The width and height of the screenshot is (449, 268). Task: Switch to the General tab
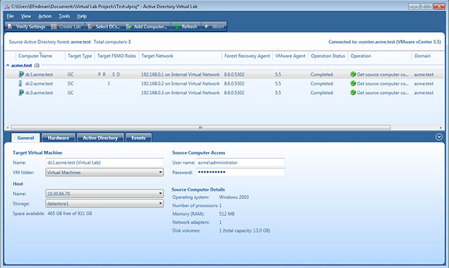(26, 138)
